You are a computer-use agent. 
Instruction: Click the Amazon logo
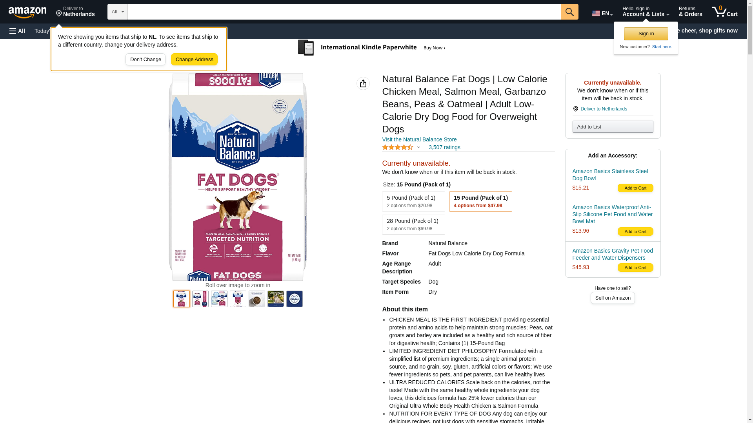click(x=27, y=12)
